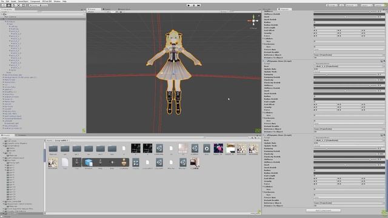Open the GameObject menu

23,1
